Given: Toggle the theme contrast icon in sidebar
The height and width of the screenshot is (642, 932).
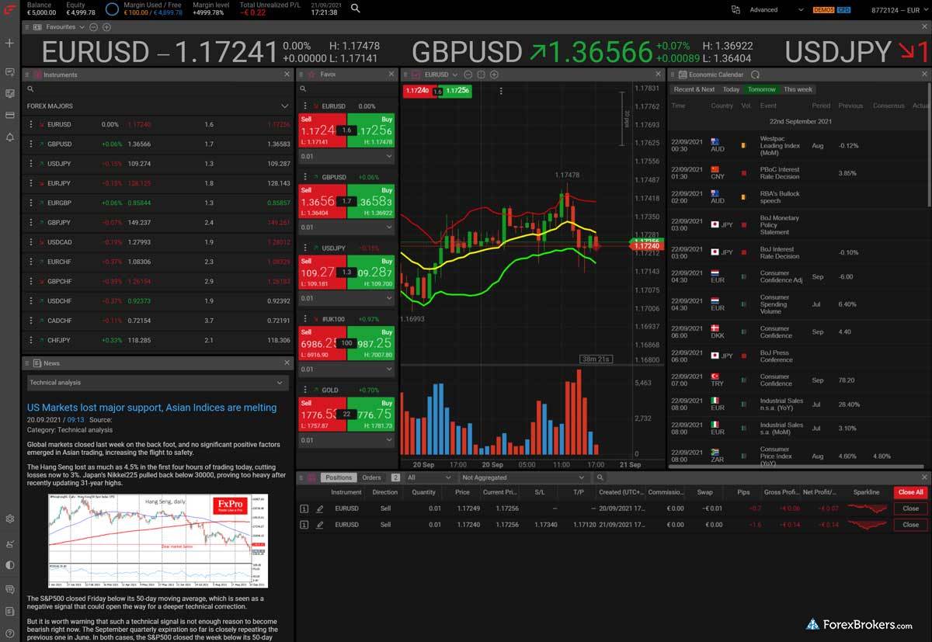Looking at the screenshot, I should 9,565.
